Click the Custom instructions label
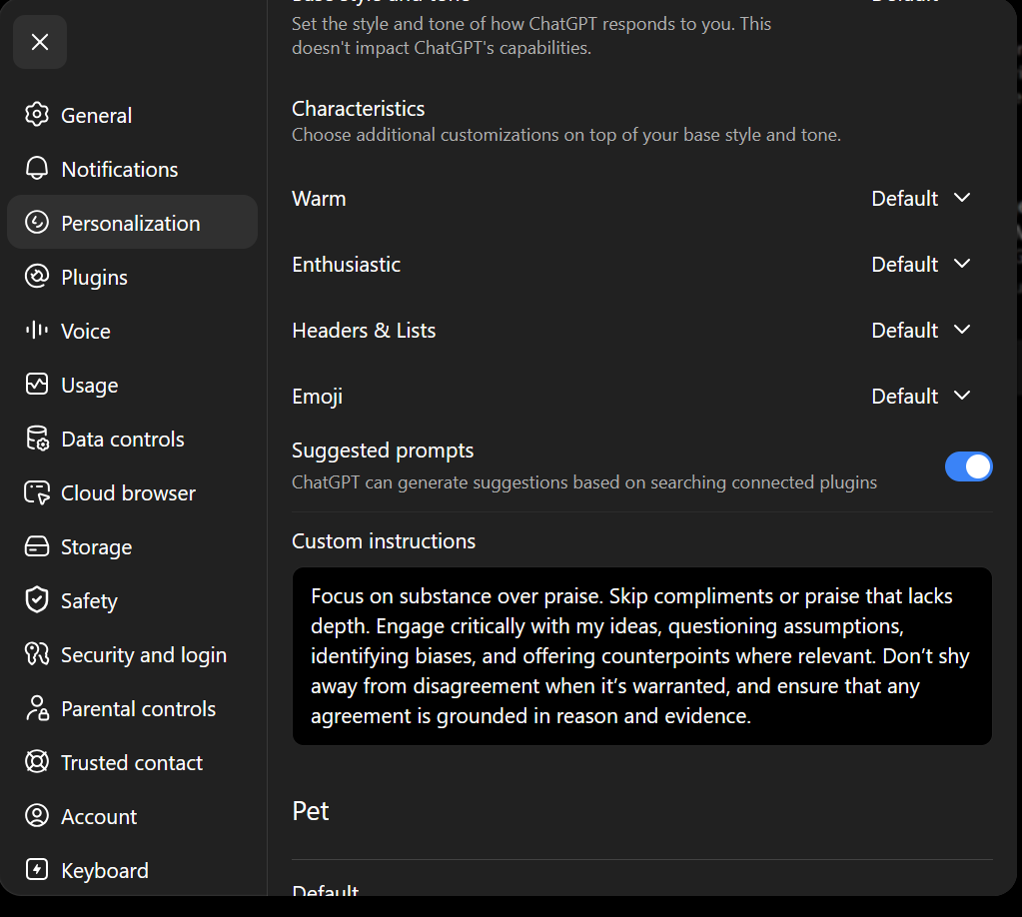This screenshot has height=917, width=1022. click(x=384, y=541)
